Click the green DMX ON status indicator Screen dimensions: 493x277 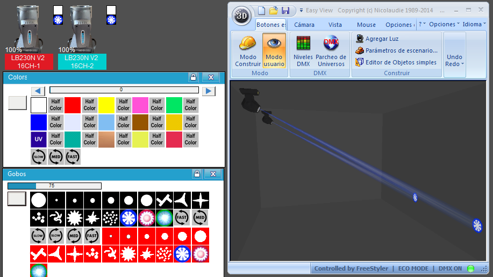(x=470, y=268)
